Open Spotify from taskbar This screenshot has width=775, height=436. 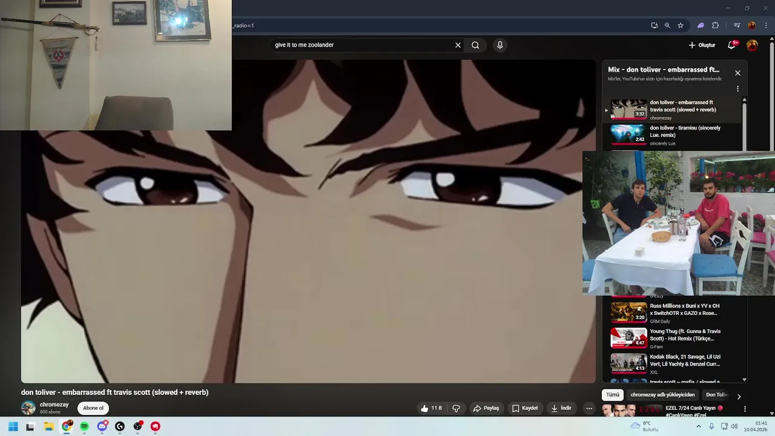pos(84,426)
